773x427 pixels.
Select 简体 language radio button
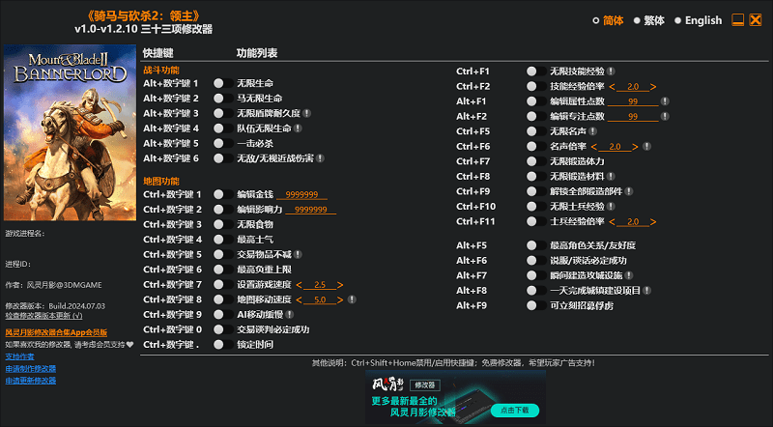[x=595, y=20]
